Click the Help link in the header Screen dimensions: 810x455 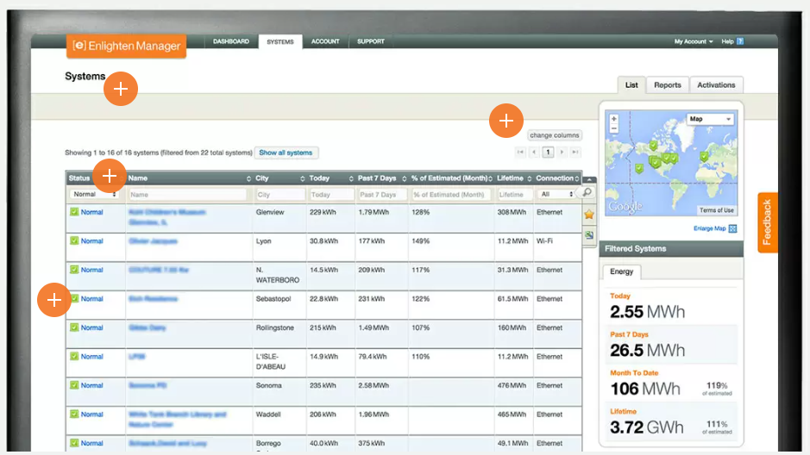point(727,41)
